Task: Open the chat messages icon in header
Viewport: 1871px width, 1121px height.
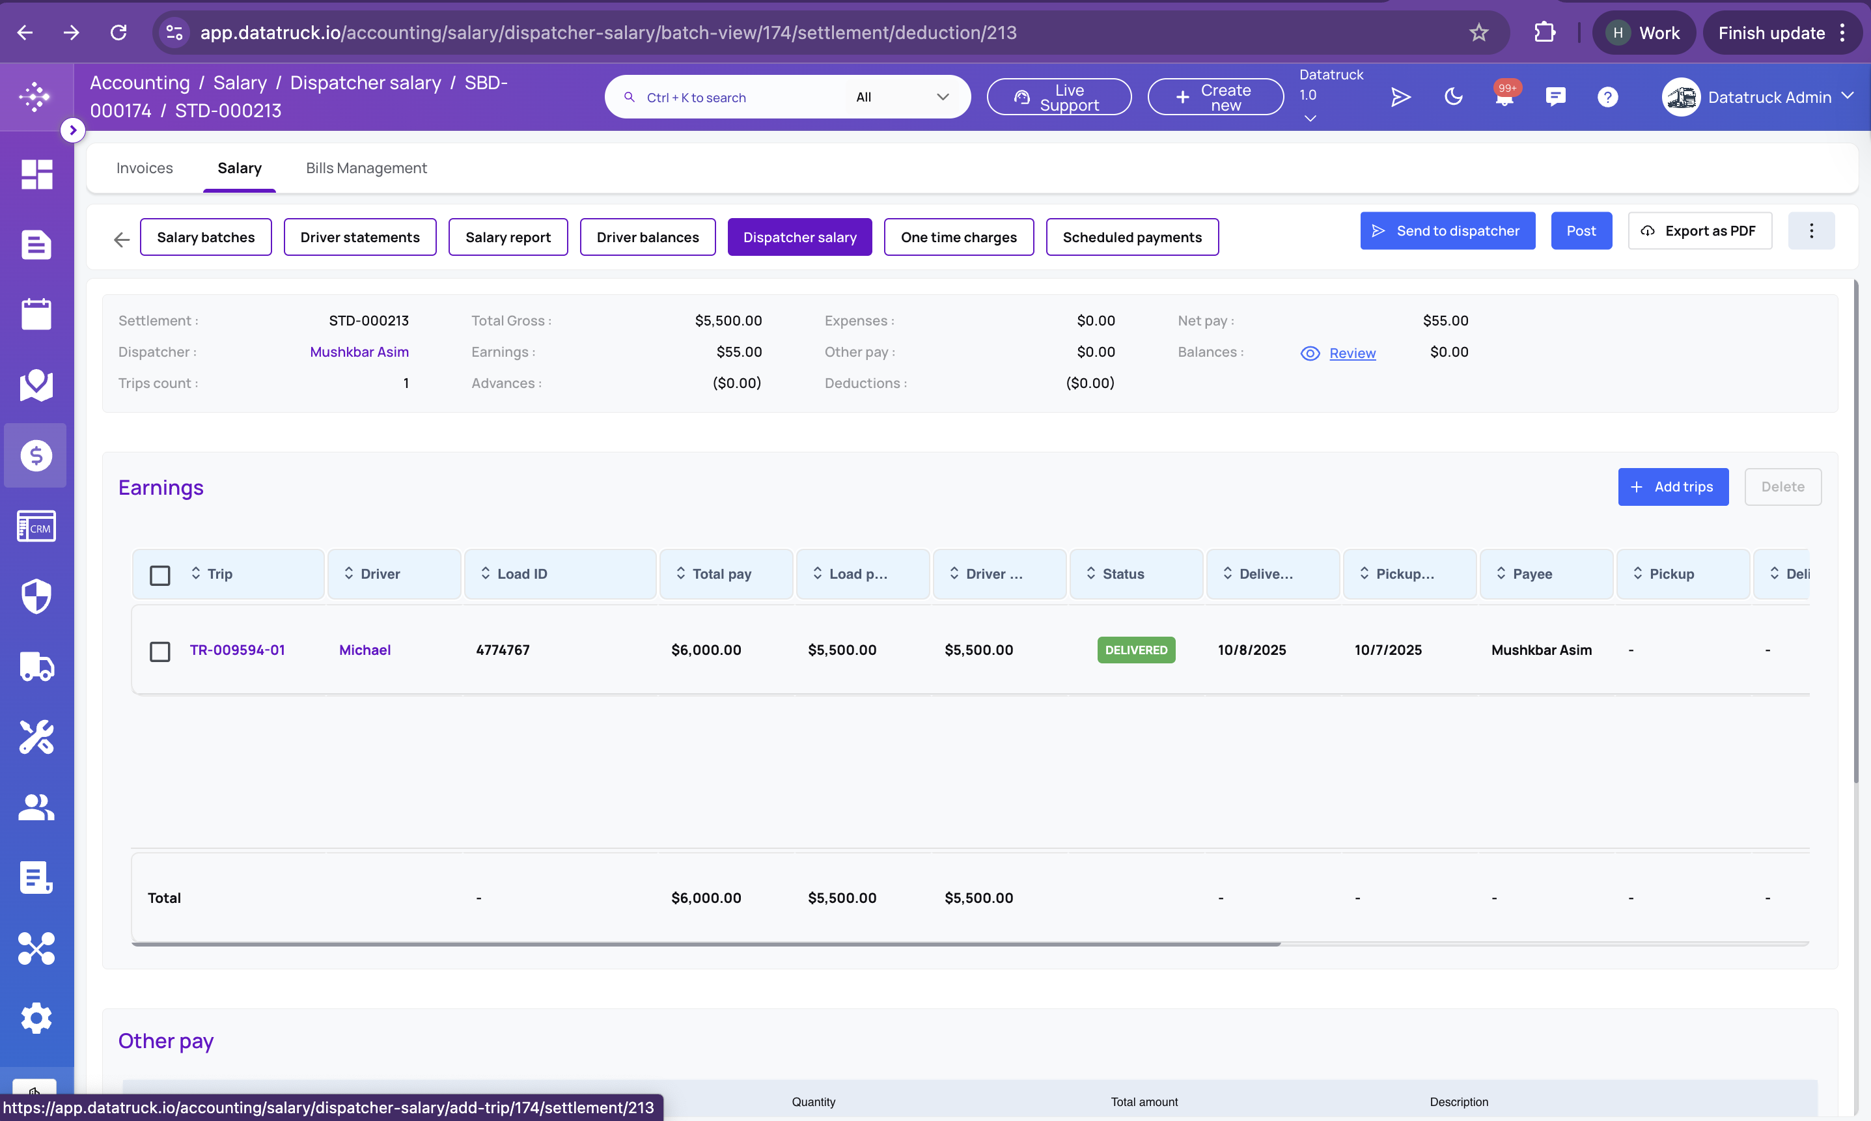Action: [x=1555, y=97]
